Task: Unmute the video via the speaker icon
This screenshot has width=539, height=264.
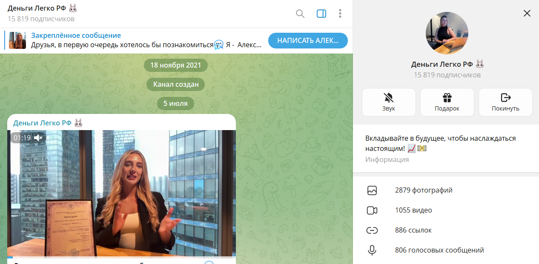Action: pyautogui.click(x=38, y=138)
